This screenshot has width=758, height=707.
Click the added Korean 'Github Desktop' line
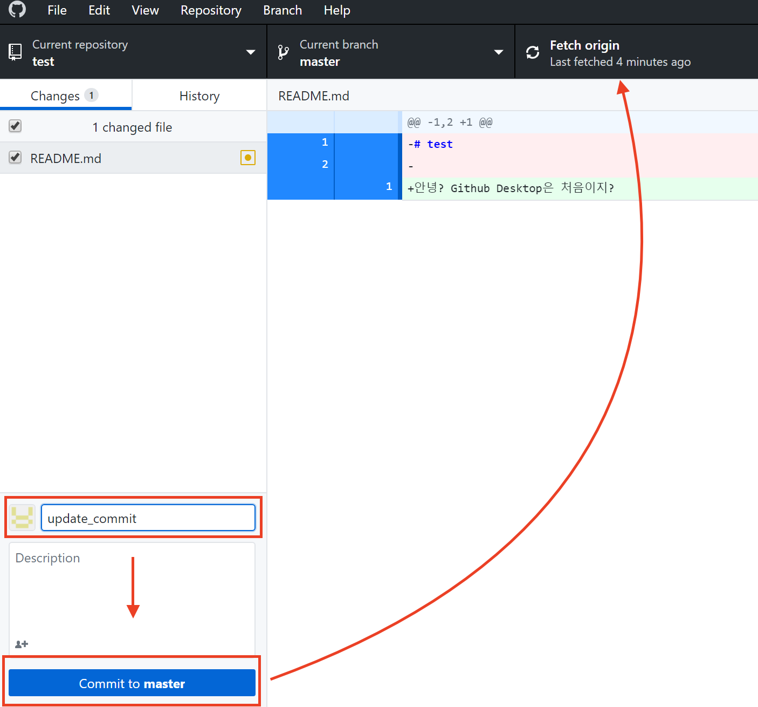[x=511, y=188]
